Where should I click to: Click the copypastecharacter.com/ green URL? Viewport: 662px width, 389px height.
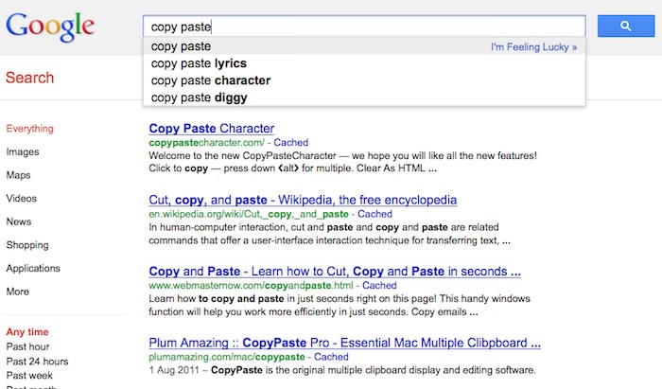pyautogui.click(x=207, y=142)
